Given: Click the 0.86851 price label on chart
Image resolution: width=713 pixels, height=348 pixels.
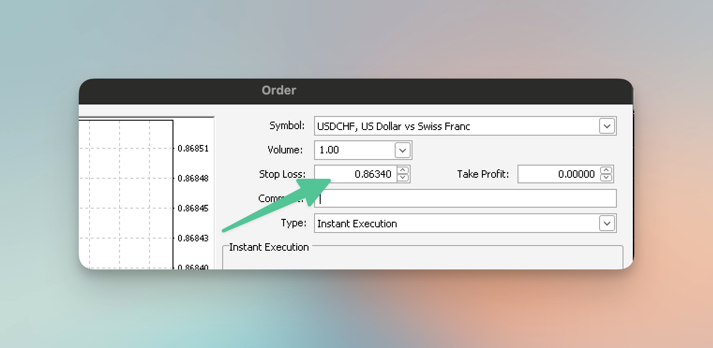Looking at the screenshot, I should (x=193, y=148).
